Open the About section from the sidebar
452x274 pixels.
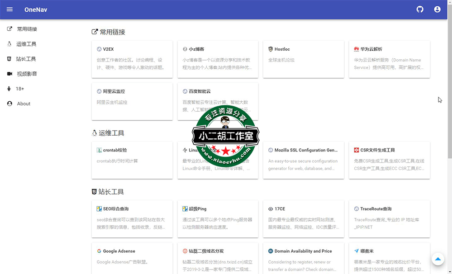click(9, 103)
